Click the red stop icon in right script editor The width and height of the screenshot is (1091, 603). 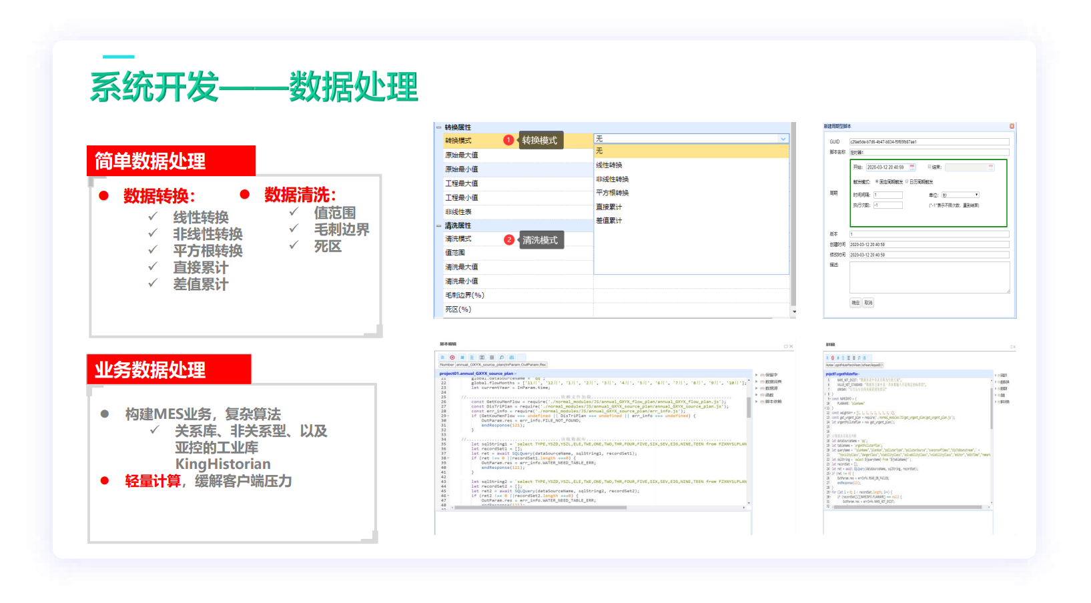[x=833, y=358]
